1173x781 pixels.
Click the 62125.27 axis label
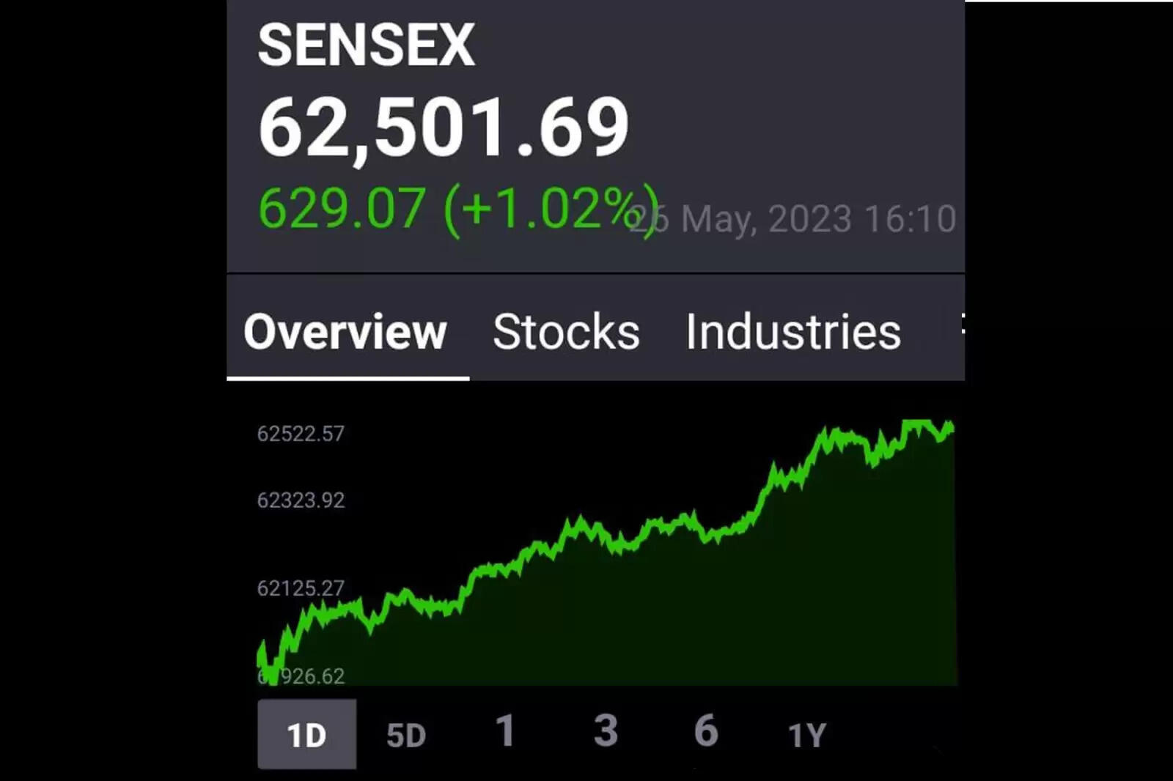(301, 588)
